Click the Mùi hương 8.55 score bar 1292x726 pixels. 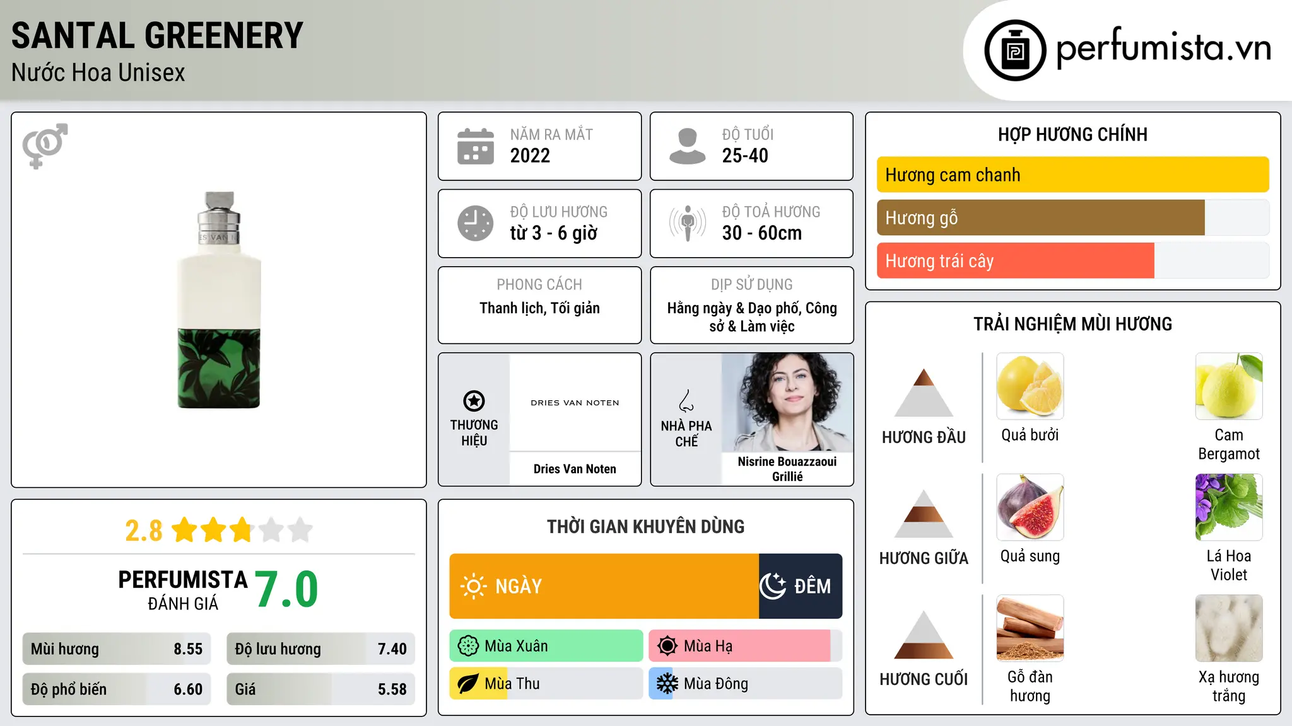[x=117, y=648]
